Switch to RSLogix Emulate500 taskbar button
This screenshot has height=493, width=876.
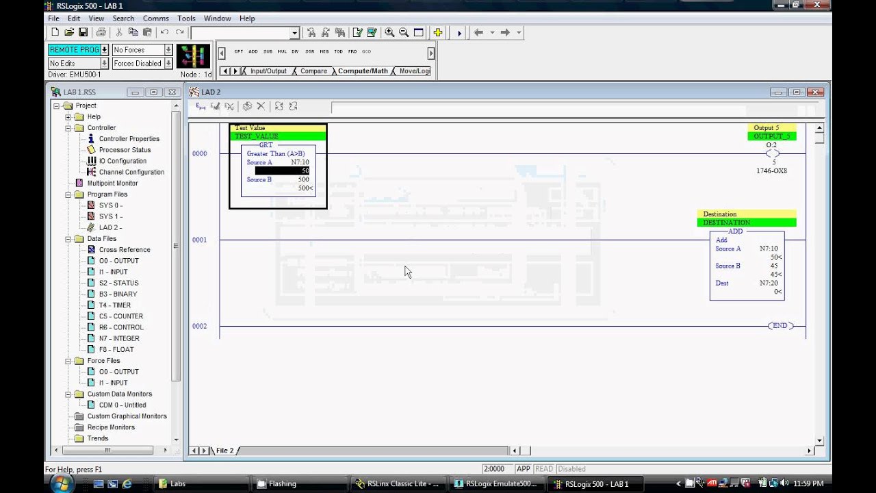(x=497, y=483)
